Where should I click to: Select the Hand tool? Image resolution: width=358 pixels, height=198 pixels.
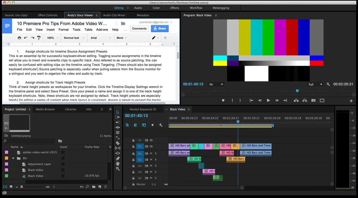[x=117, y=164]
